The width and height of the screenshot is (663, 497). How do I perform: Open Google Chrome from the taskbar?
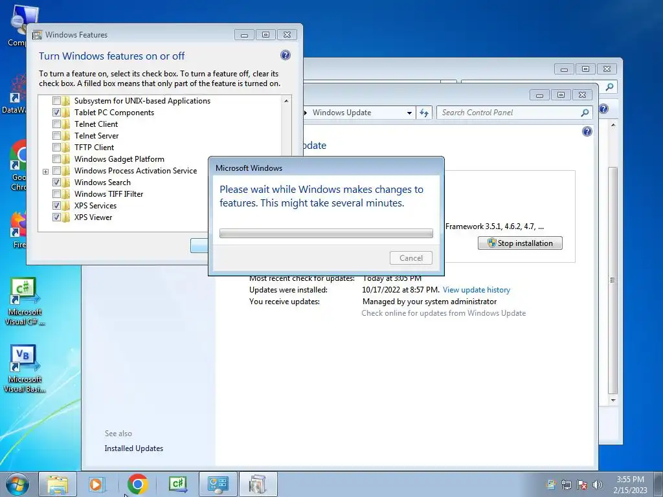[x=137, y=484]
